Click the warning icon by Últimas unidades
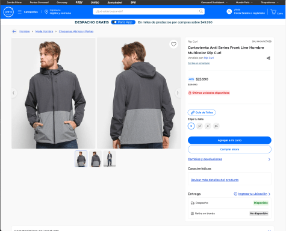Screen dimensions: 286x231 [x=190, y=93]
